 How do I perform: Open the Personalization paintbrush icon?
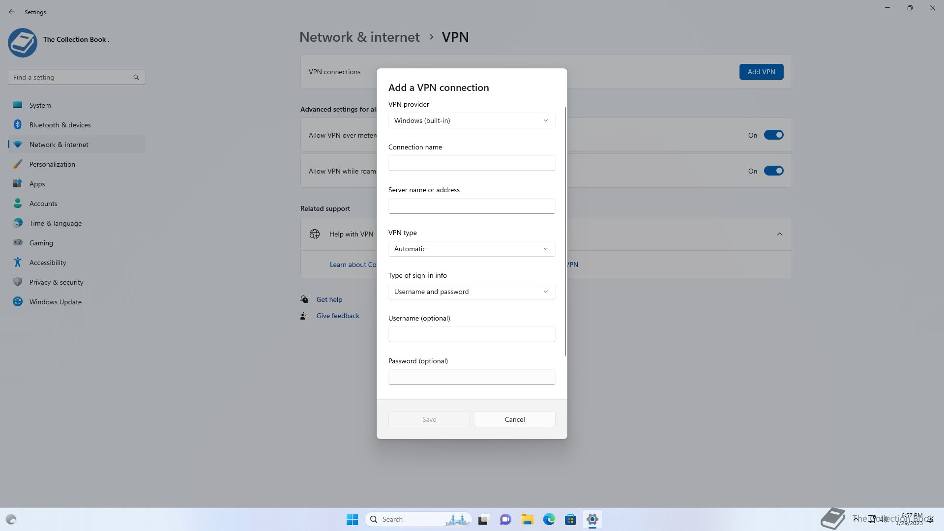pyautogui.click(x=18, y=164)
